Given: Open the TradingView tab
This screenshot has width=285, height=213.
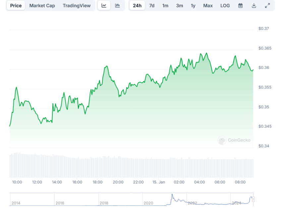Looking at the screenshot, I should [x=77, y=6].
